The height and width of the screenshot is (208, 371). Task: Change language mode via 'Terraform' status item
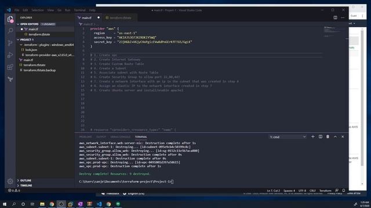tap(325, 191)
